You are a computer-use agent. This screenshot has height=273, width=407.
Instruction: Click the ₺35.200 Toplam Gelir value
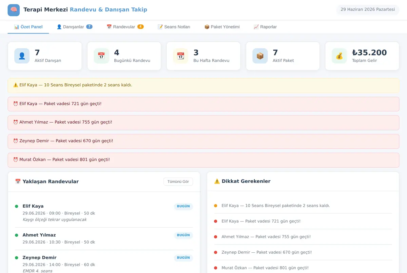point(369,52)
